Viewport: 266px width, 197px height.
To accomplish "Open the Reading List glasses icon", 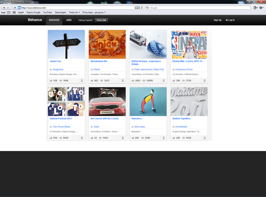I will click(3, 12).
